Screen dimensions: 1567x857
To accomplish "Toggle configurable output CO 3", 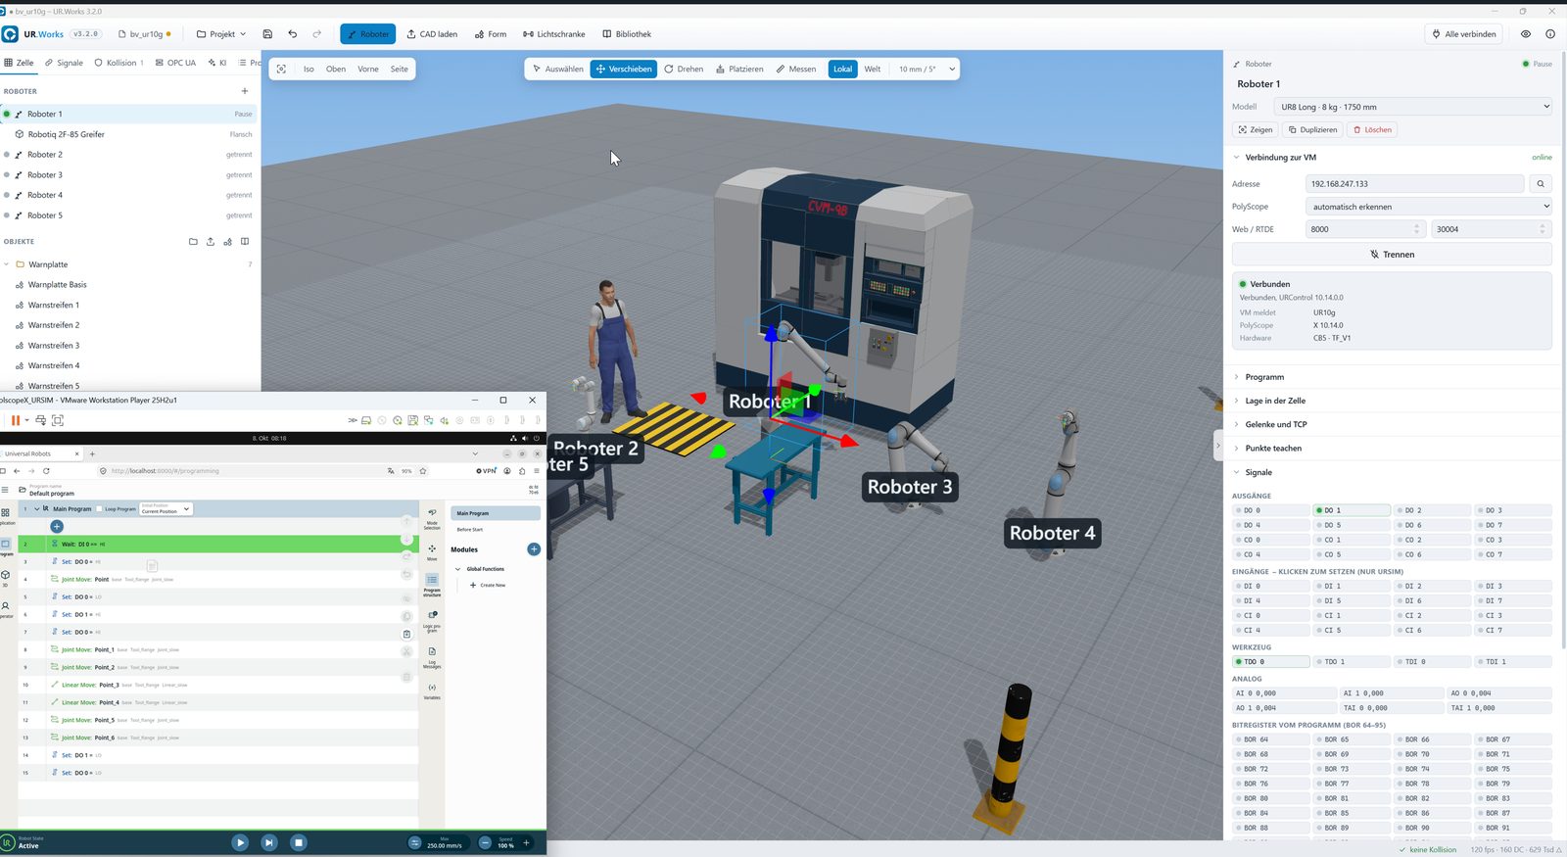I will pos(1512,540).
